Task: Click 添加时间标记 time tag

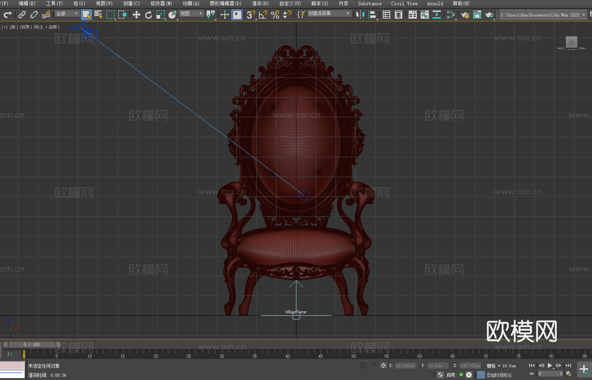Action: (499, 375)
